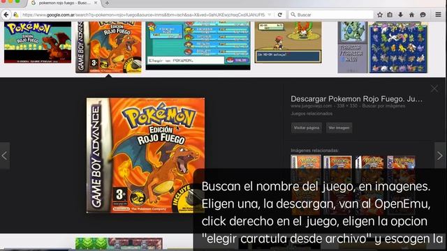This screenshot has height=251, width=447.
Task: Click the Juegos relacionados text
Action: click(x=312, y=114)
